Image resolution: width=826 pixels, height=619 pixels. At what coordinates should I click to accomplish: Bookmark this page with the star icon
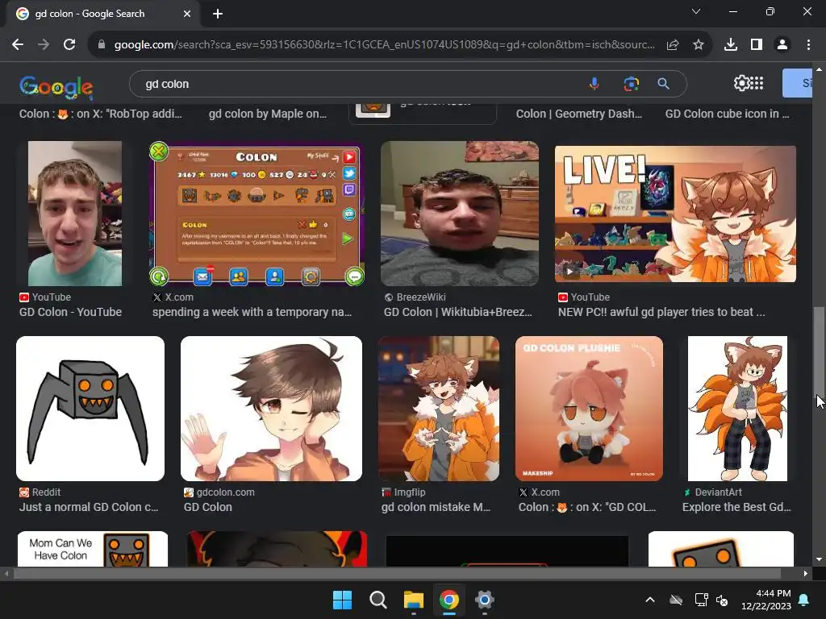pyautogui.click(x=699, y=45)
